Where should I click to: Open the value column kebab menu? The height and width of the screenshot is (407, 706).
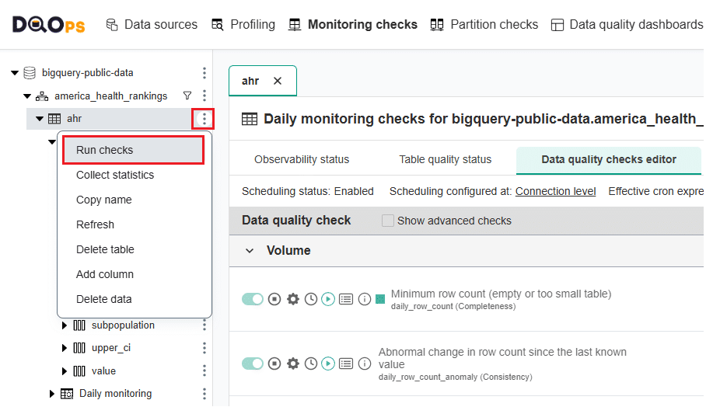204,370
